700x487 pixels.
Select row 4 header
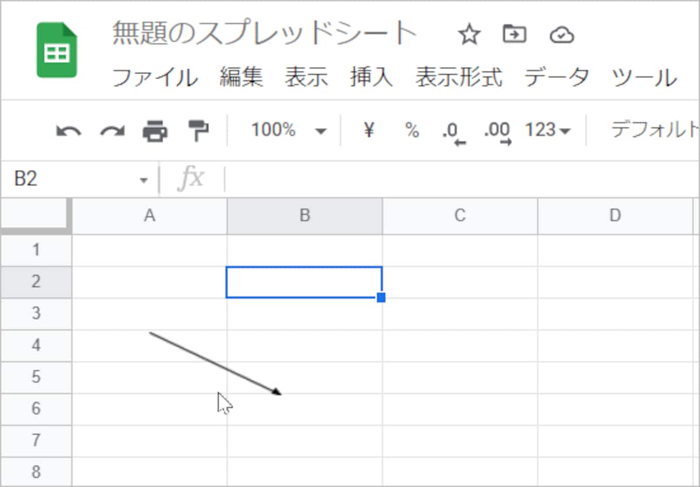[x=36, y=345]
